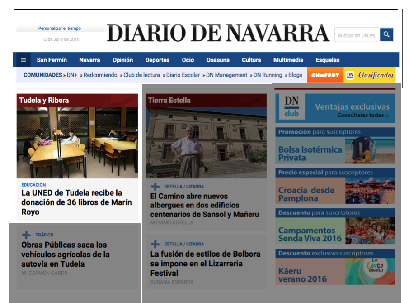Image resolution: width=409 pixels, height=303 pixels.
Task: Select Cultura in navigation bar
Action: click(x=251, y=60)
